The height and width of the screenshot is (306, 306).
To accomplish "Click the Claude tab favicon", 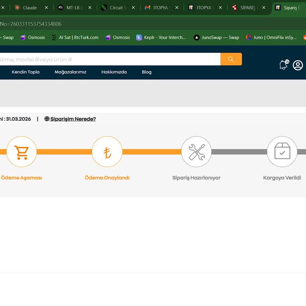I will [17, 8].
